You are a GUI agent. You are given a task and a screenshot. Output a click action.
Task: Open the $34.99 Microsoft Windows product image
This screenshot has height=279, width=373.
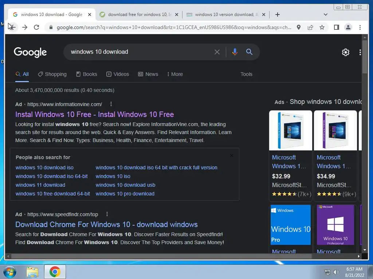click(x=335, y=130)
